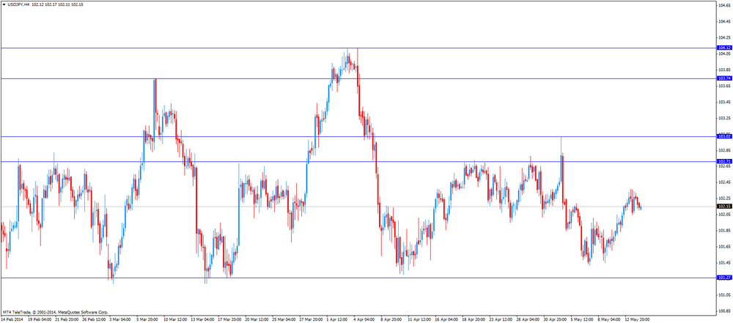
Task: Click the 5 Mar 20:00 time label
Action: click(x=147, y=320)
